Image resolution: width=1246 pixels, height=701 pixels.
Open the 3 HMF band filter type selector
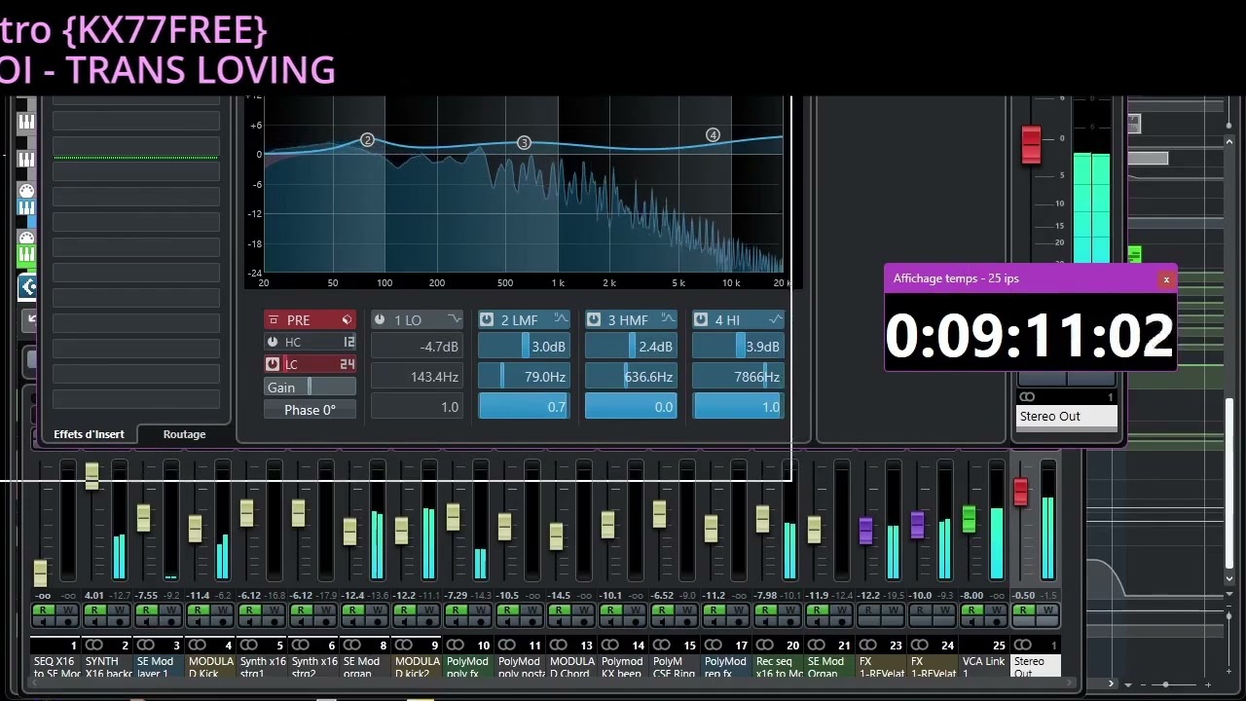coord(668,319)
